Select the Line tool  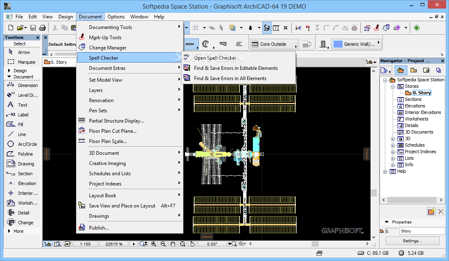pos(22,134)
